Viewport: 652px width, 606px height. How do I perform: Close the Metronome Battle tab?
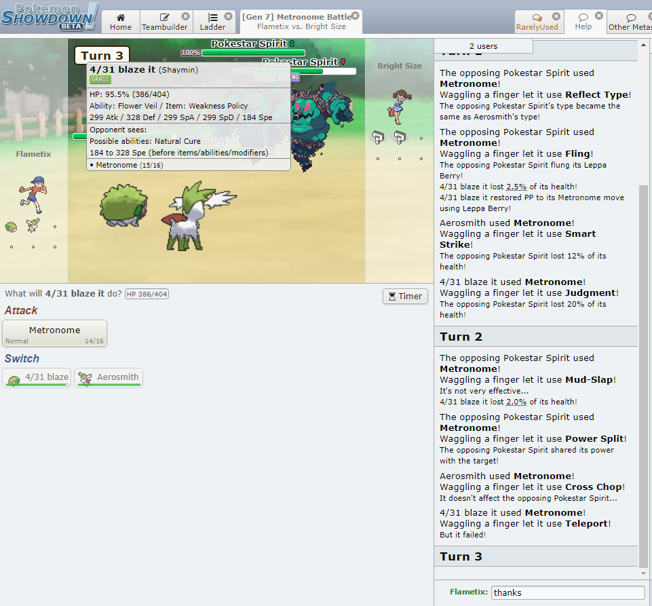click(x=355, y=16)
